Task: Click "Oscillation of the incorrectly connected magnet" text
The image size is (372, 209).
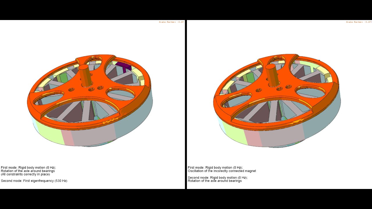Action: (222, 171)
